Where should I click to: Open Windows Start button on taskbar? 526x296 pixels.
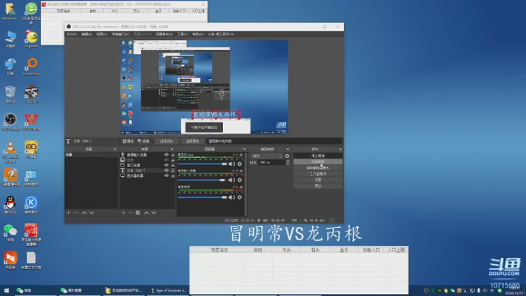[x=7, y=290]
